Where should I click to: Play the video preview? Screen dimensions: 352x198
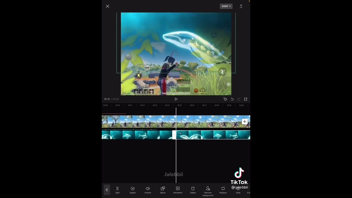[x=176, y=99]
